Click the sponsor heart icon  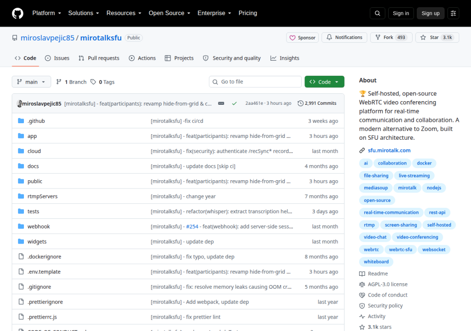292,38
